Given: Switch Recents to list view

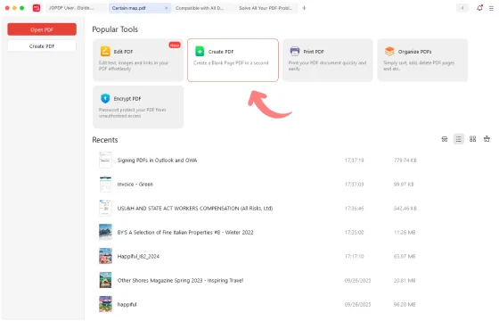Looking at the screenshot, I should click(459, 139).
